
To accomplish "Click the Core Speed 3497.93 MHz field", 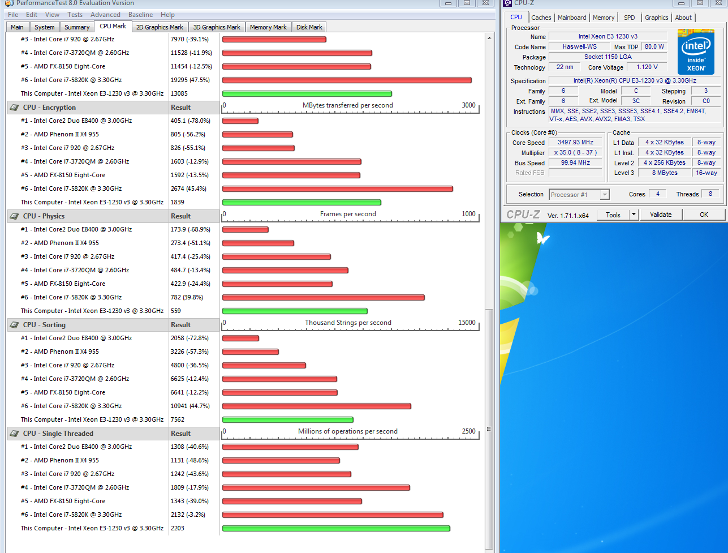I will pos(576,143).
